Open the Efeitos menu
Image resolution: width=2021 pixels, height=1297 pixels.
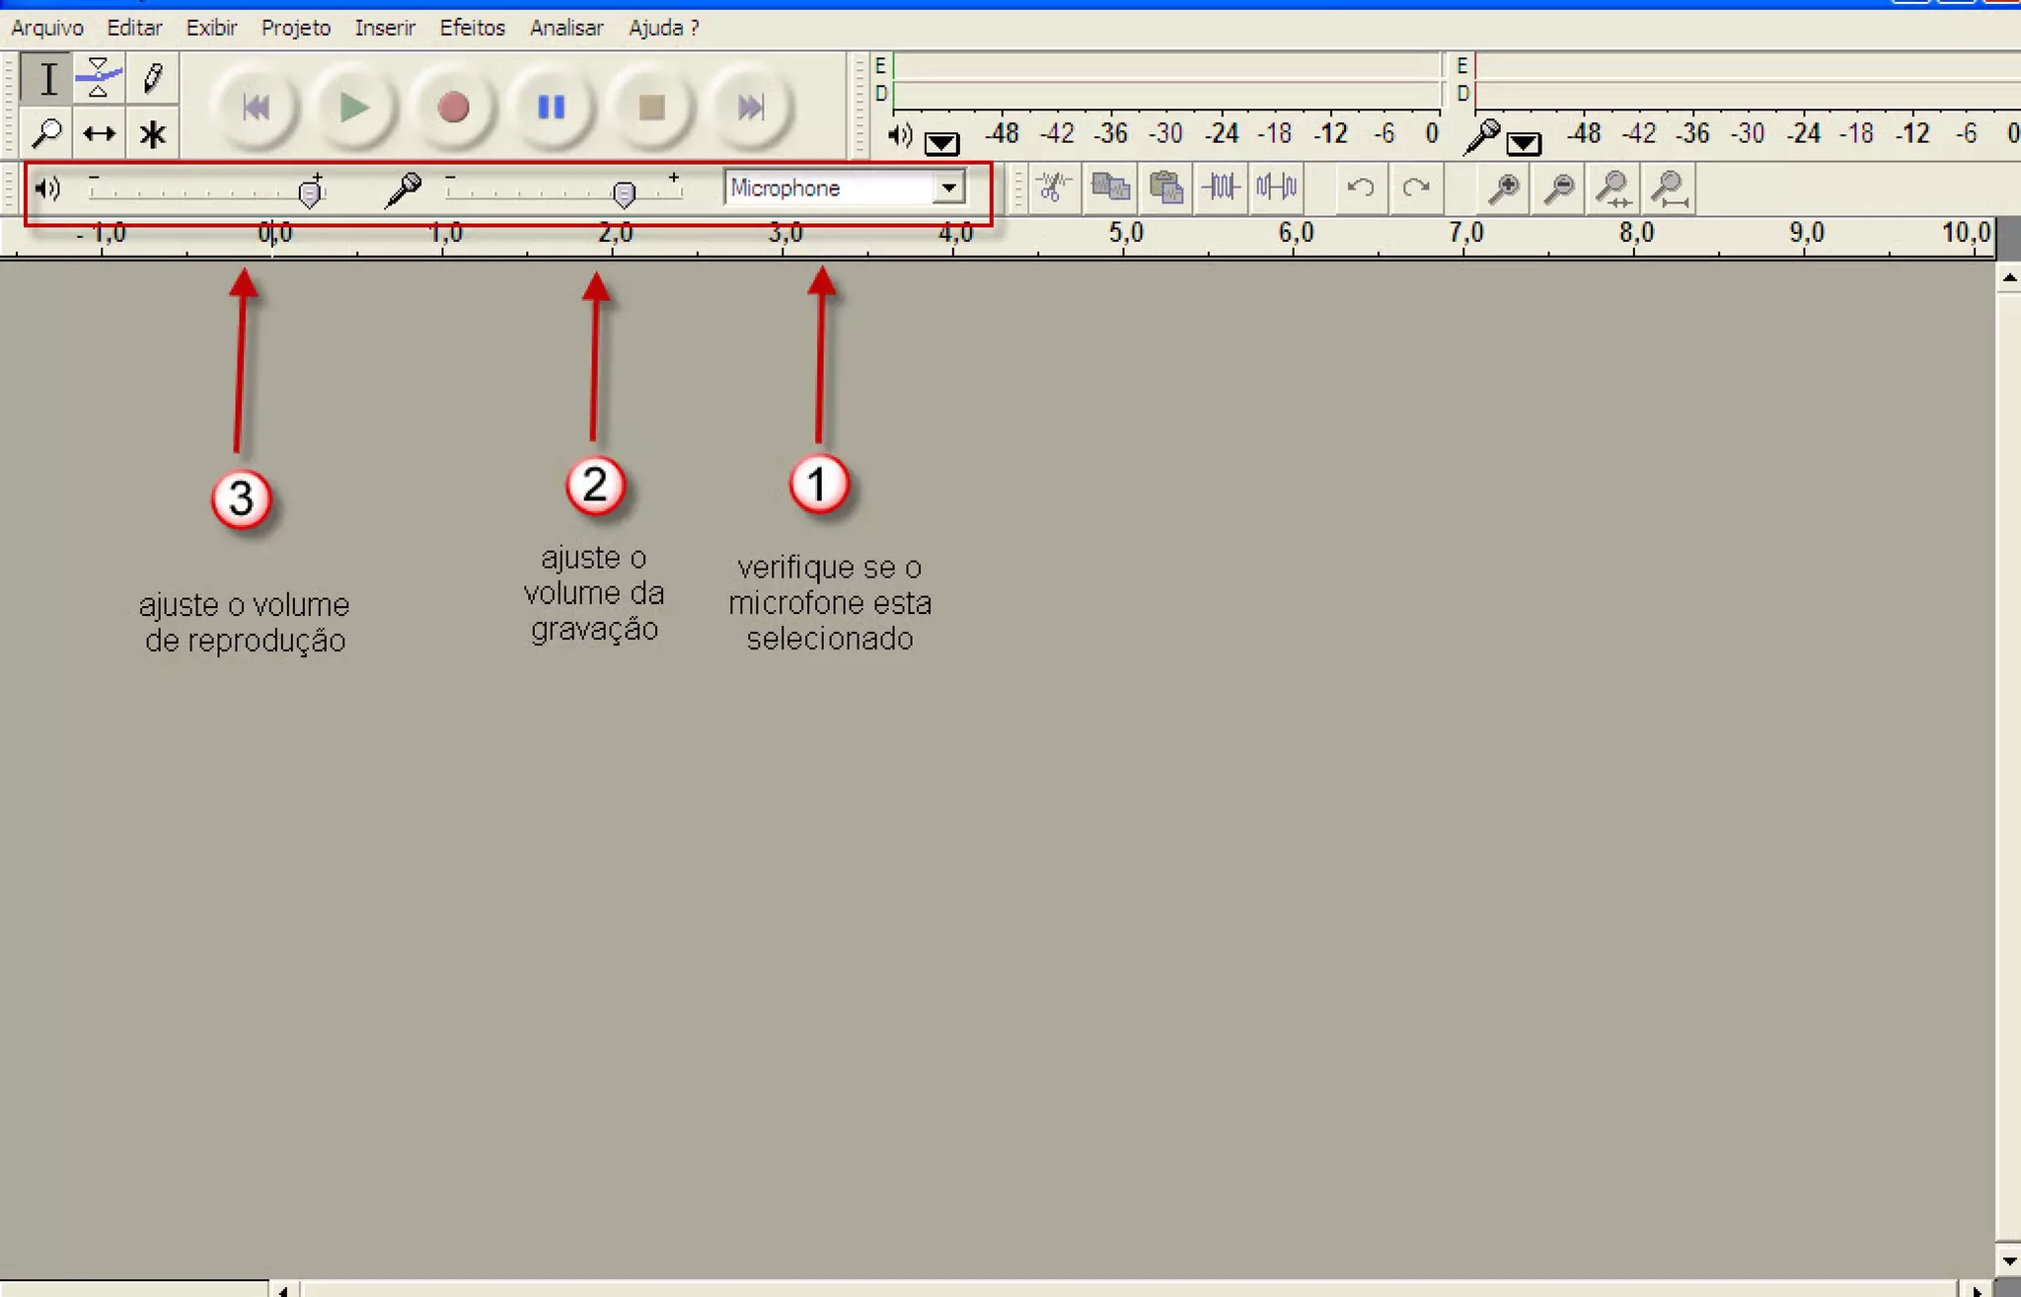[x=472, y=28]
